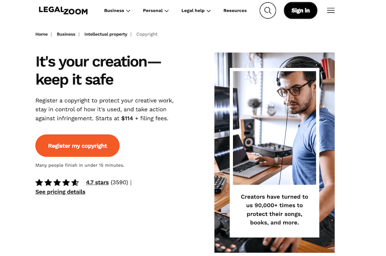The height and width of the screenshot is (256, 386).
Task: Click the Sign in button
Action: tap(300, 10)
